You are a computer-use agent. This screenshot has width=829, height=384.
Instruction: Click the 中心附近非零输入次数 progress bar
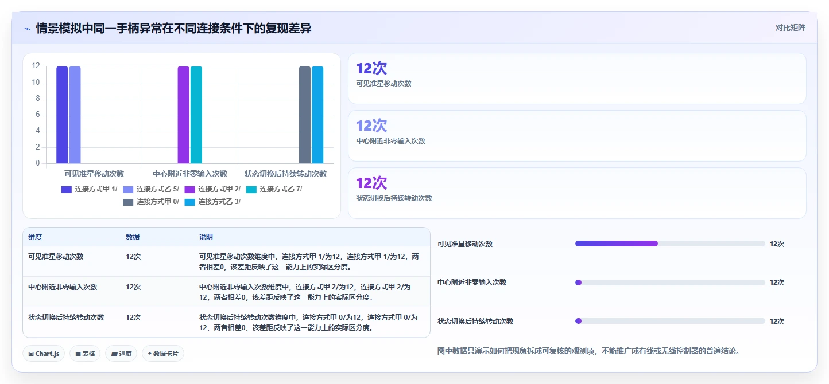click(670, 283)
